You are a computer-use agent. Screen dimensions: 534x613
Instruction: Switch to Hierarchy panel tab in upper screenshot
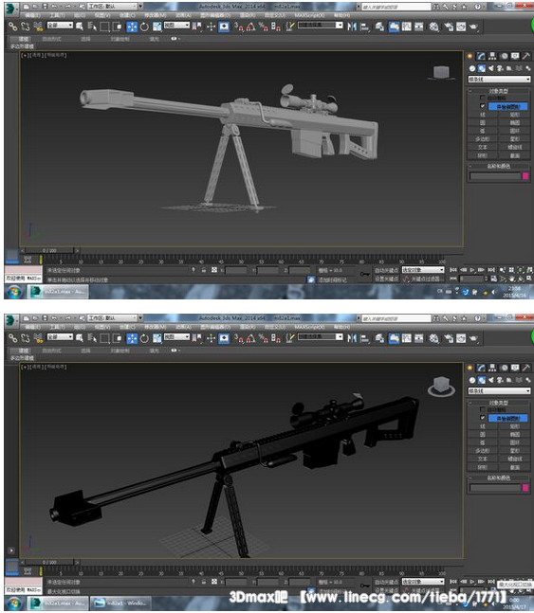492,56
